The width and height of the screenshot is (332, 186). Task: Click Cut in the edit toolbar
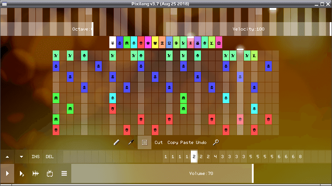click(x=158, y=142)
